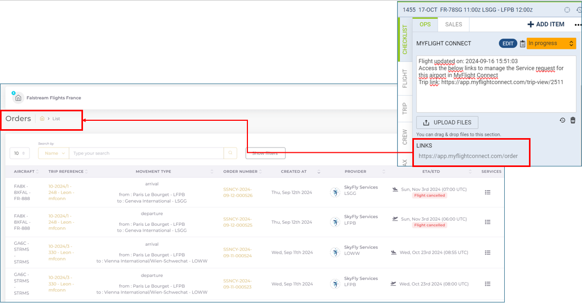Sort by ETA/ETD column arrows
This screenshot has height=303, width=582.
(x=470, y=171)
